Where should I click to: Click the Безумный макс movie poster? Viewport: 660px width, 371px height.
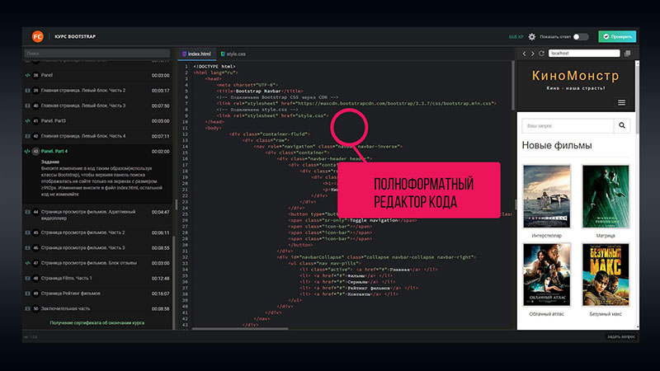606,275
